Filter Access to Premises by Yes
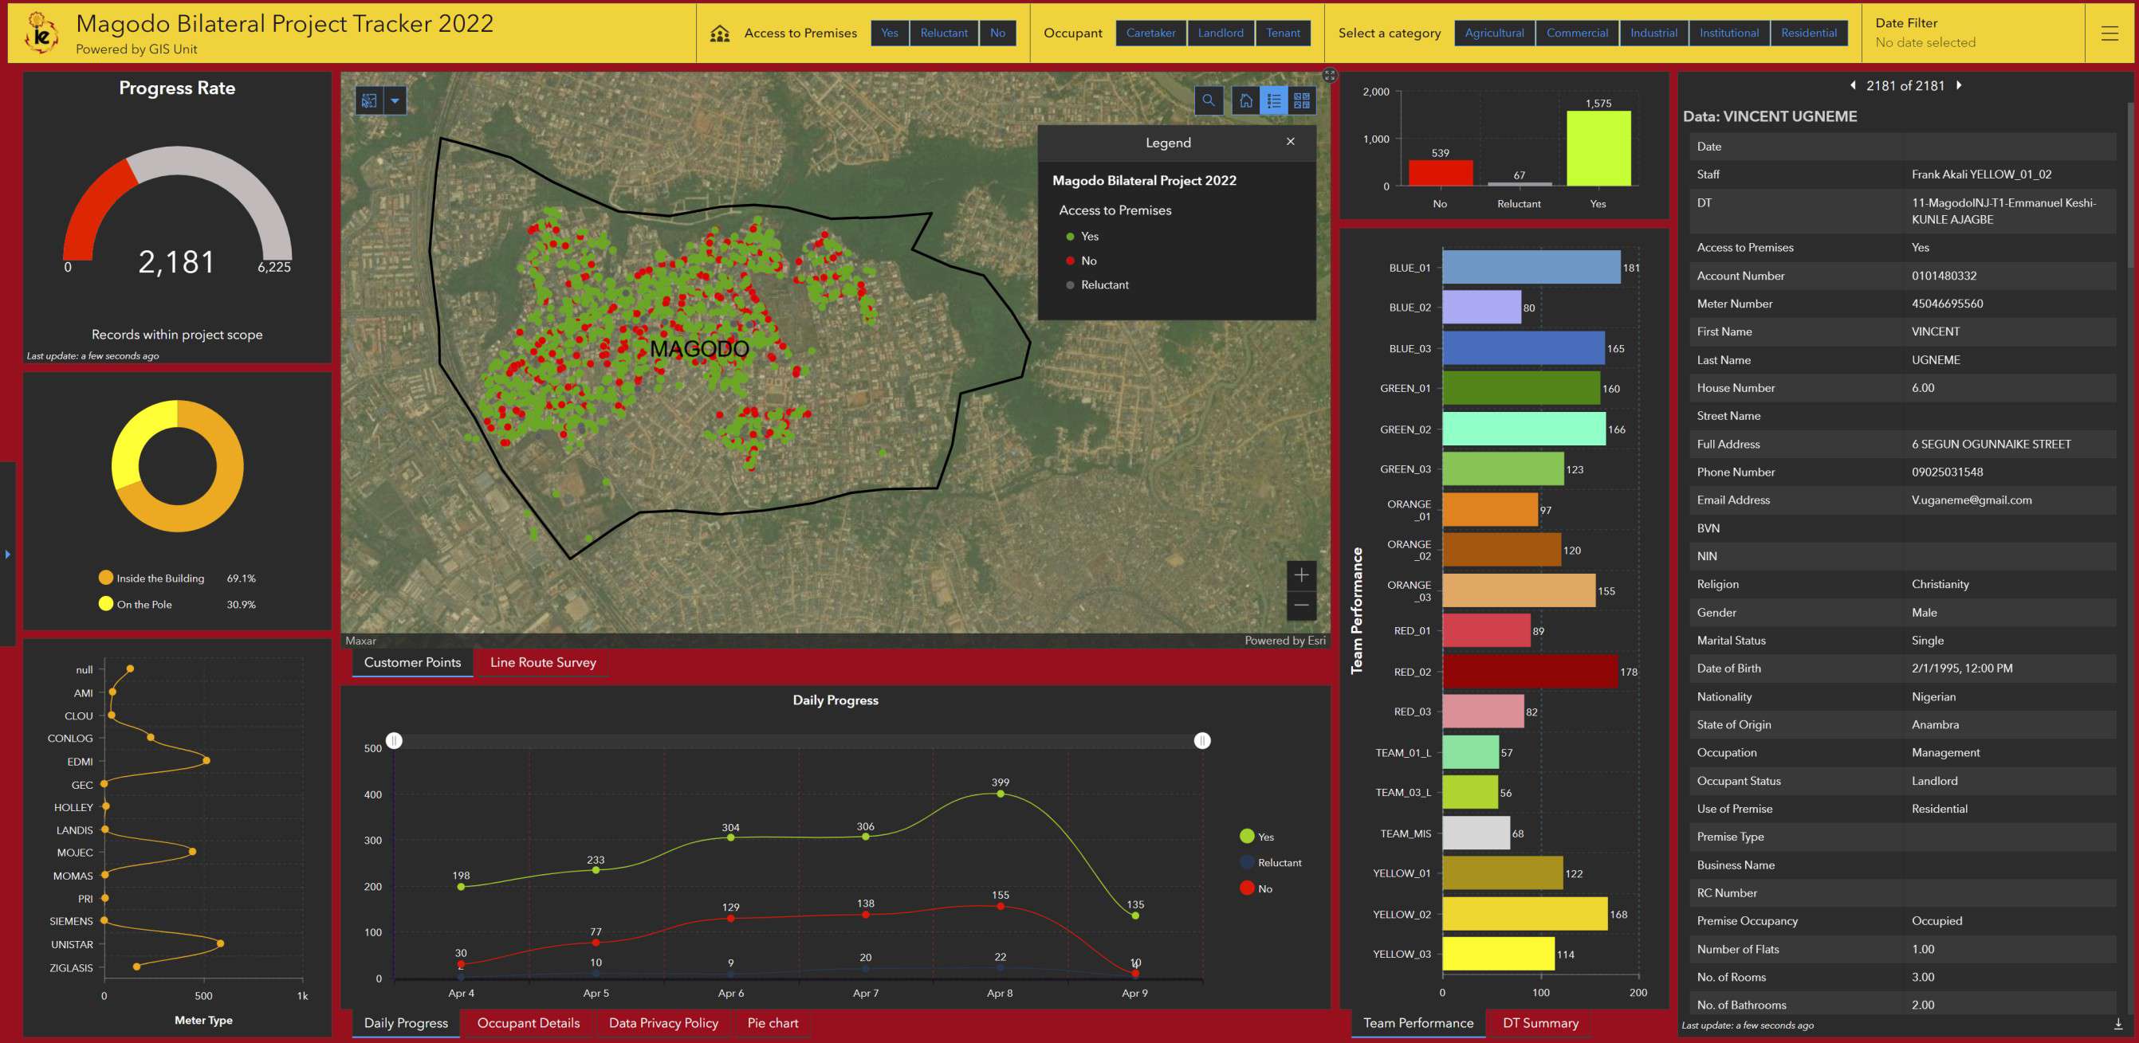 click(889, 33)
